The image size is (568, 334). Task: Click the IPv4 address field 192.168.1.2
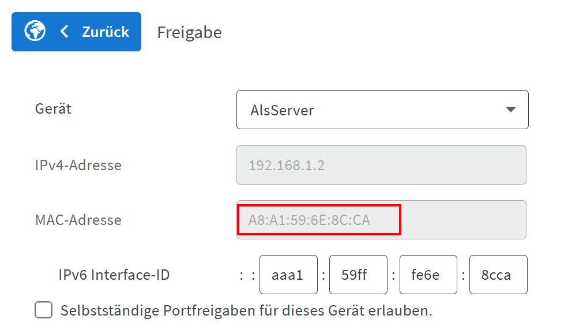click(381, 165)
